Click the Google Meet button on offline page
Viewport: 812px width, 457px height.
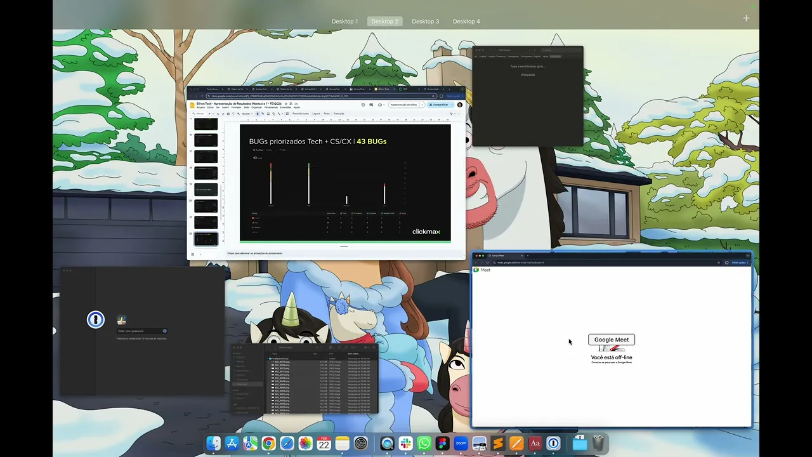point(612,340)
